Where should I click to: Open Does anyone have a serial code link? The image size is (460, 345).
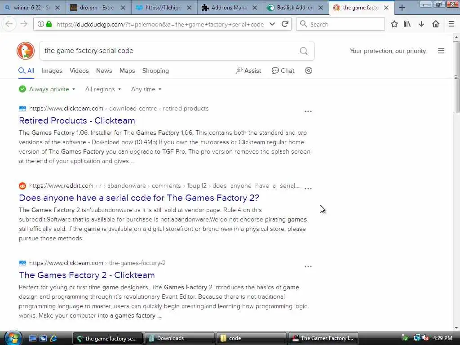pyautogui.click(x=139, y=198)
